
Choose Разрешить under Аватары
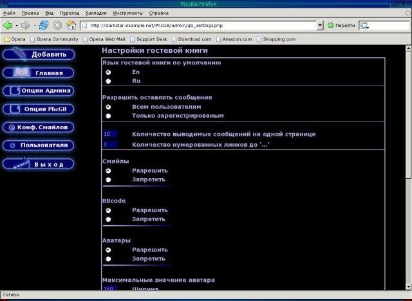click(x=108, y=250)
